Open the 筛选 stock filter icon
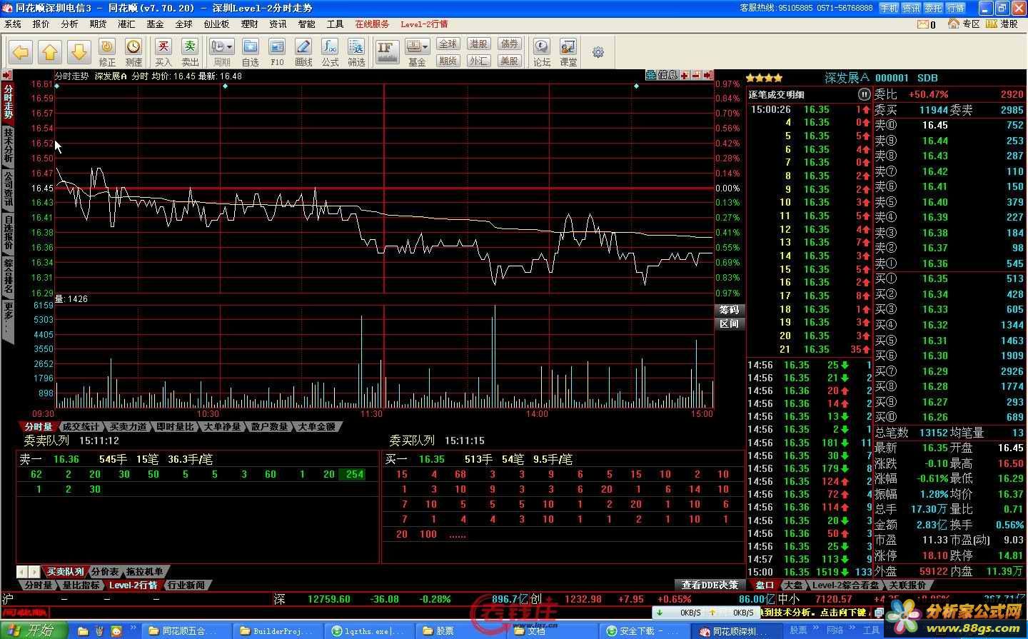 point(356,52)
